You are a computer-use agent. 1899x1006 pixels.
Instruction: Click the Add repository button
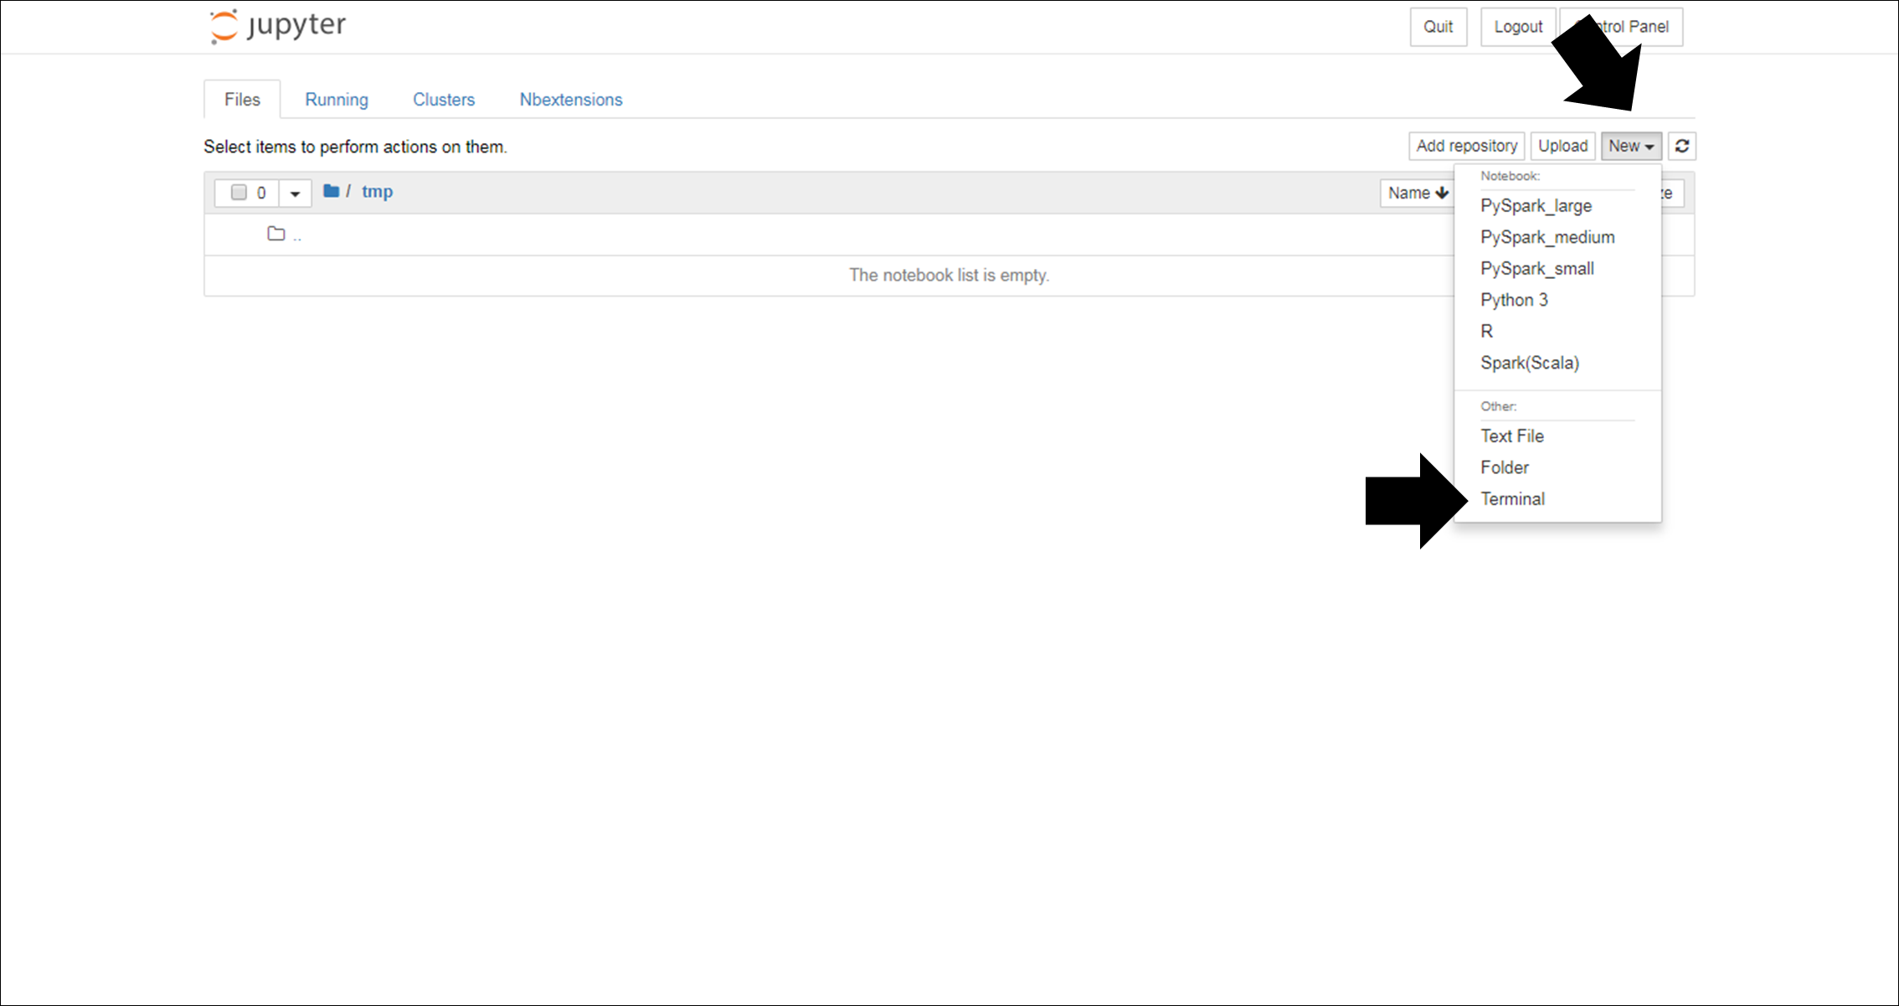pyautogui.click(x=1466, y=146)
